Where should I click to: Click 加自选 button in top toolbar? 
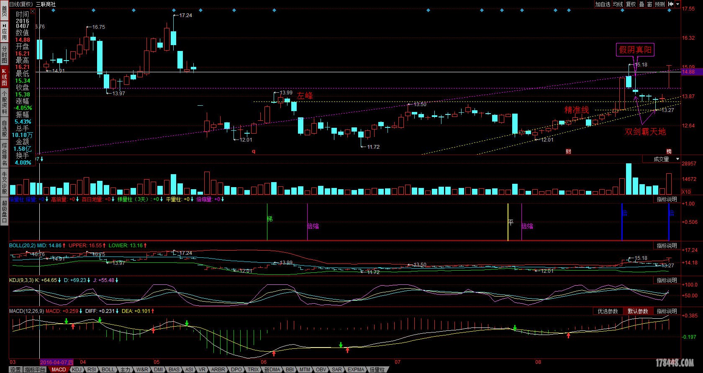click(603, 4)
